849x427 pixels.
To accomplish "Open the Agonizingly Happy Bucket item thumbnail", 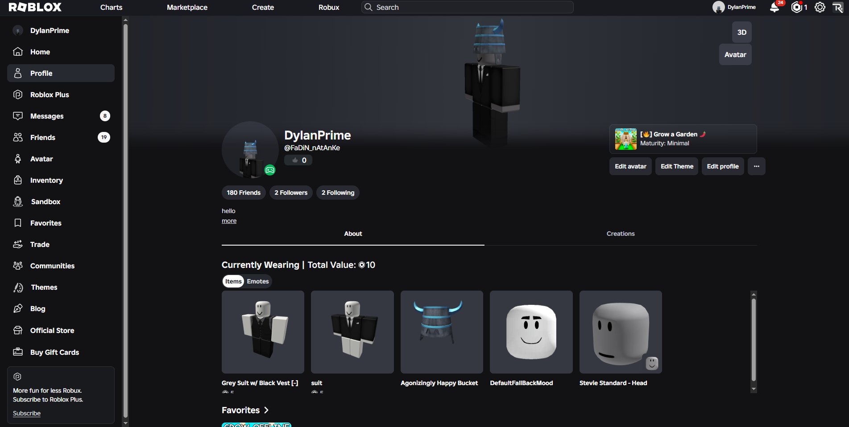I will pyautogui.click(x=442, y=332).
